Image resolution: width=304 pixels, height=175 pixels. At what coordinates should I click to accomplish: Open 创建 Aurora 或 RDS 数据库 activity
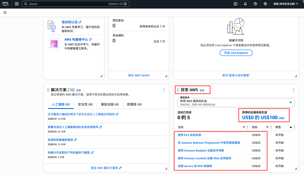195,166
